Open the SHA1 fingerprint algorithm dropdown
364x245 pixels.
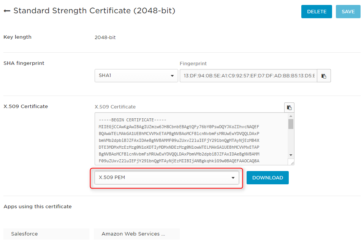tap(136, 75)
